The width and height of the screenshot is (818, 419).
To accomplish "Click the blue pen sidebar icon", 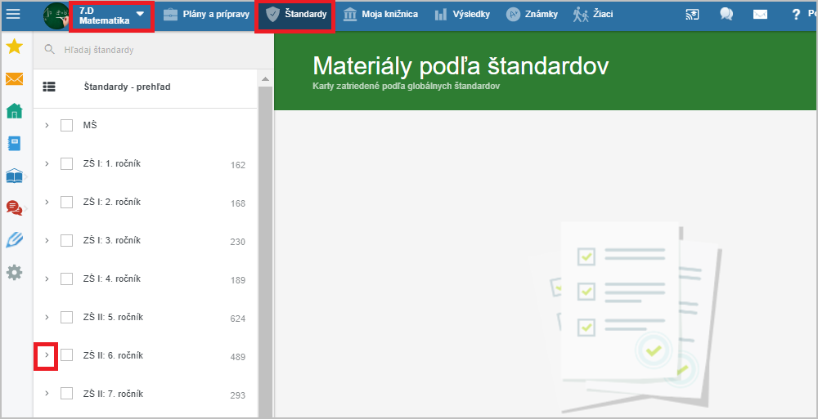I will 14,240.
